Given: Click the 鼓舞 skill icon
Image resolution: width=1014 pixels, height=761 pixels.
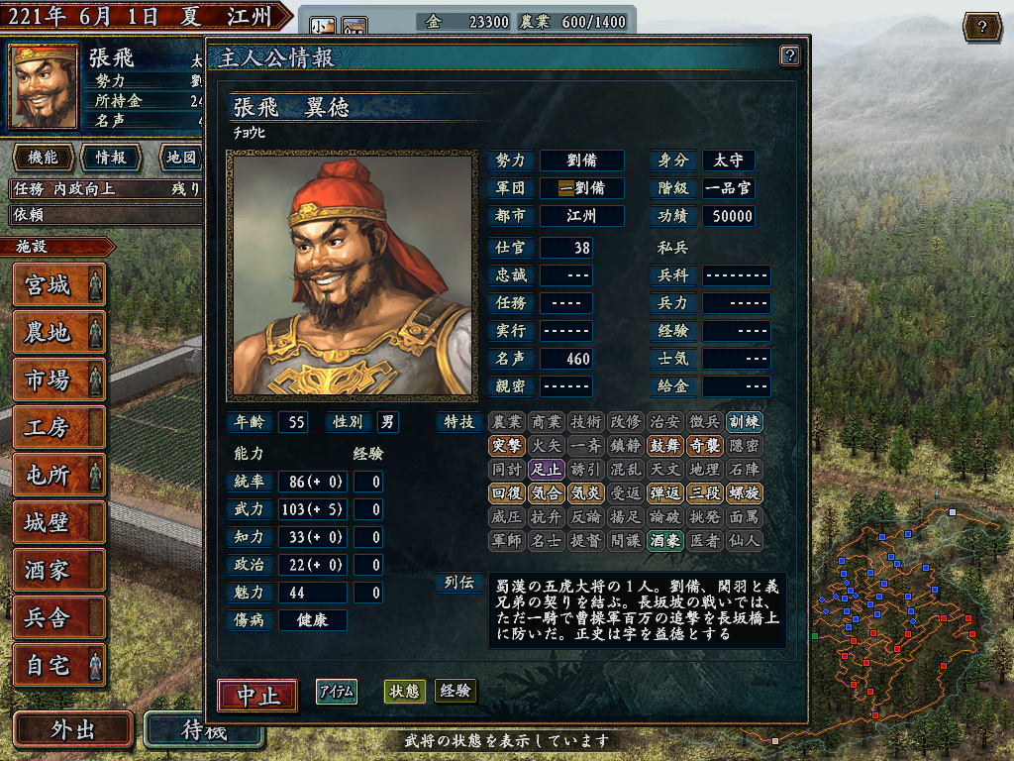Looking at the screenshot, I should (664, 445).
